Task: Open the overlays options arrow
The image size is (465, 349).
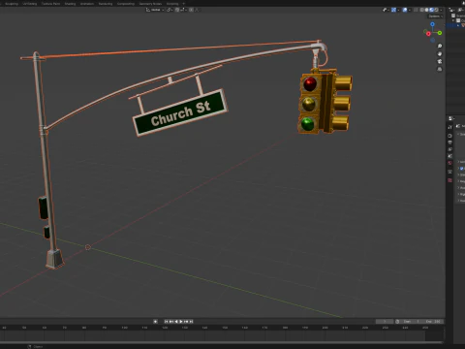Action: [x=410, y=10]
